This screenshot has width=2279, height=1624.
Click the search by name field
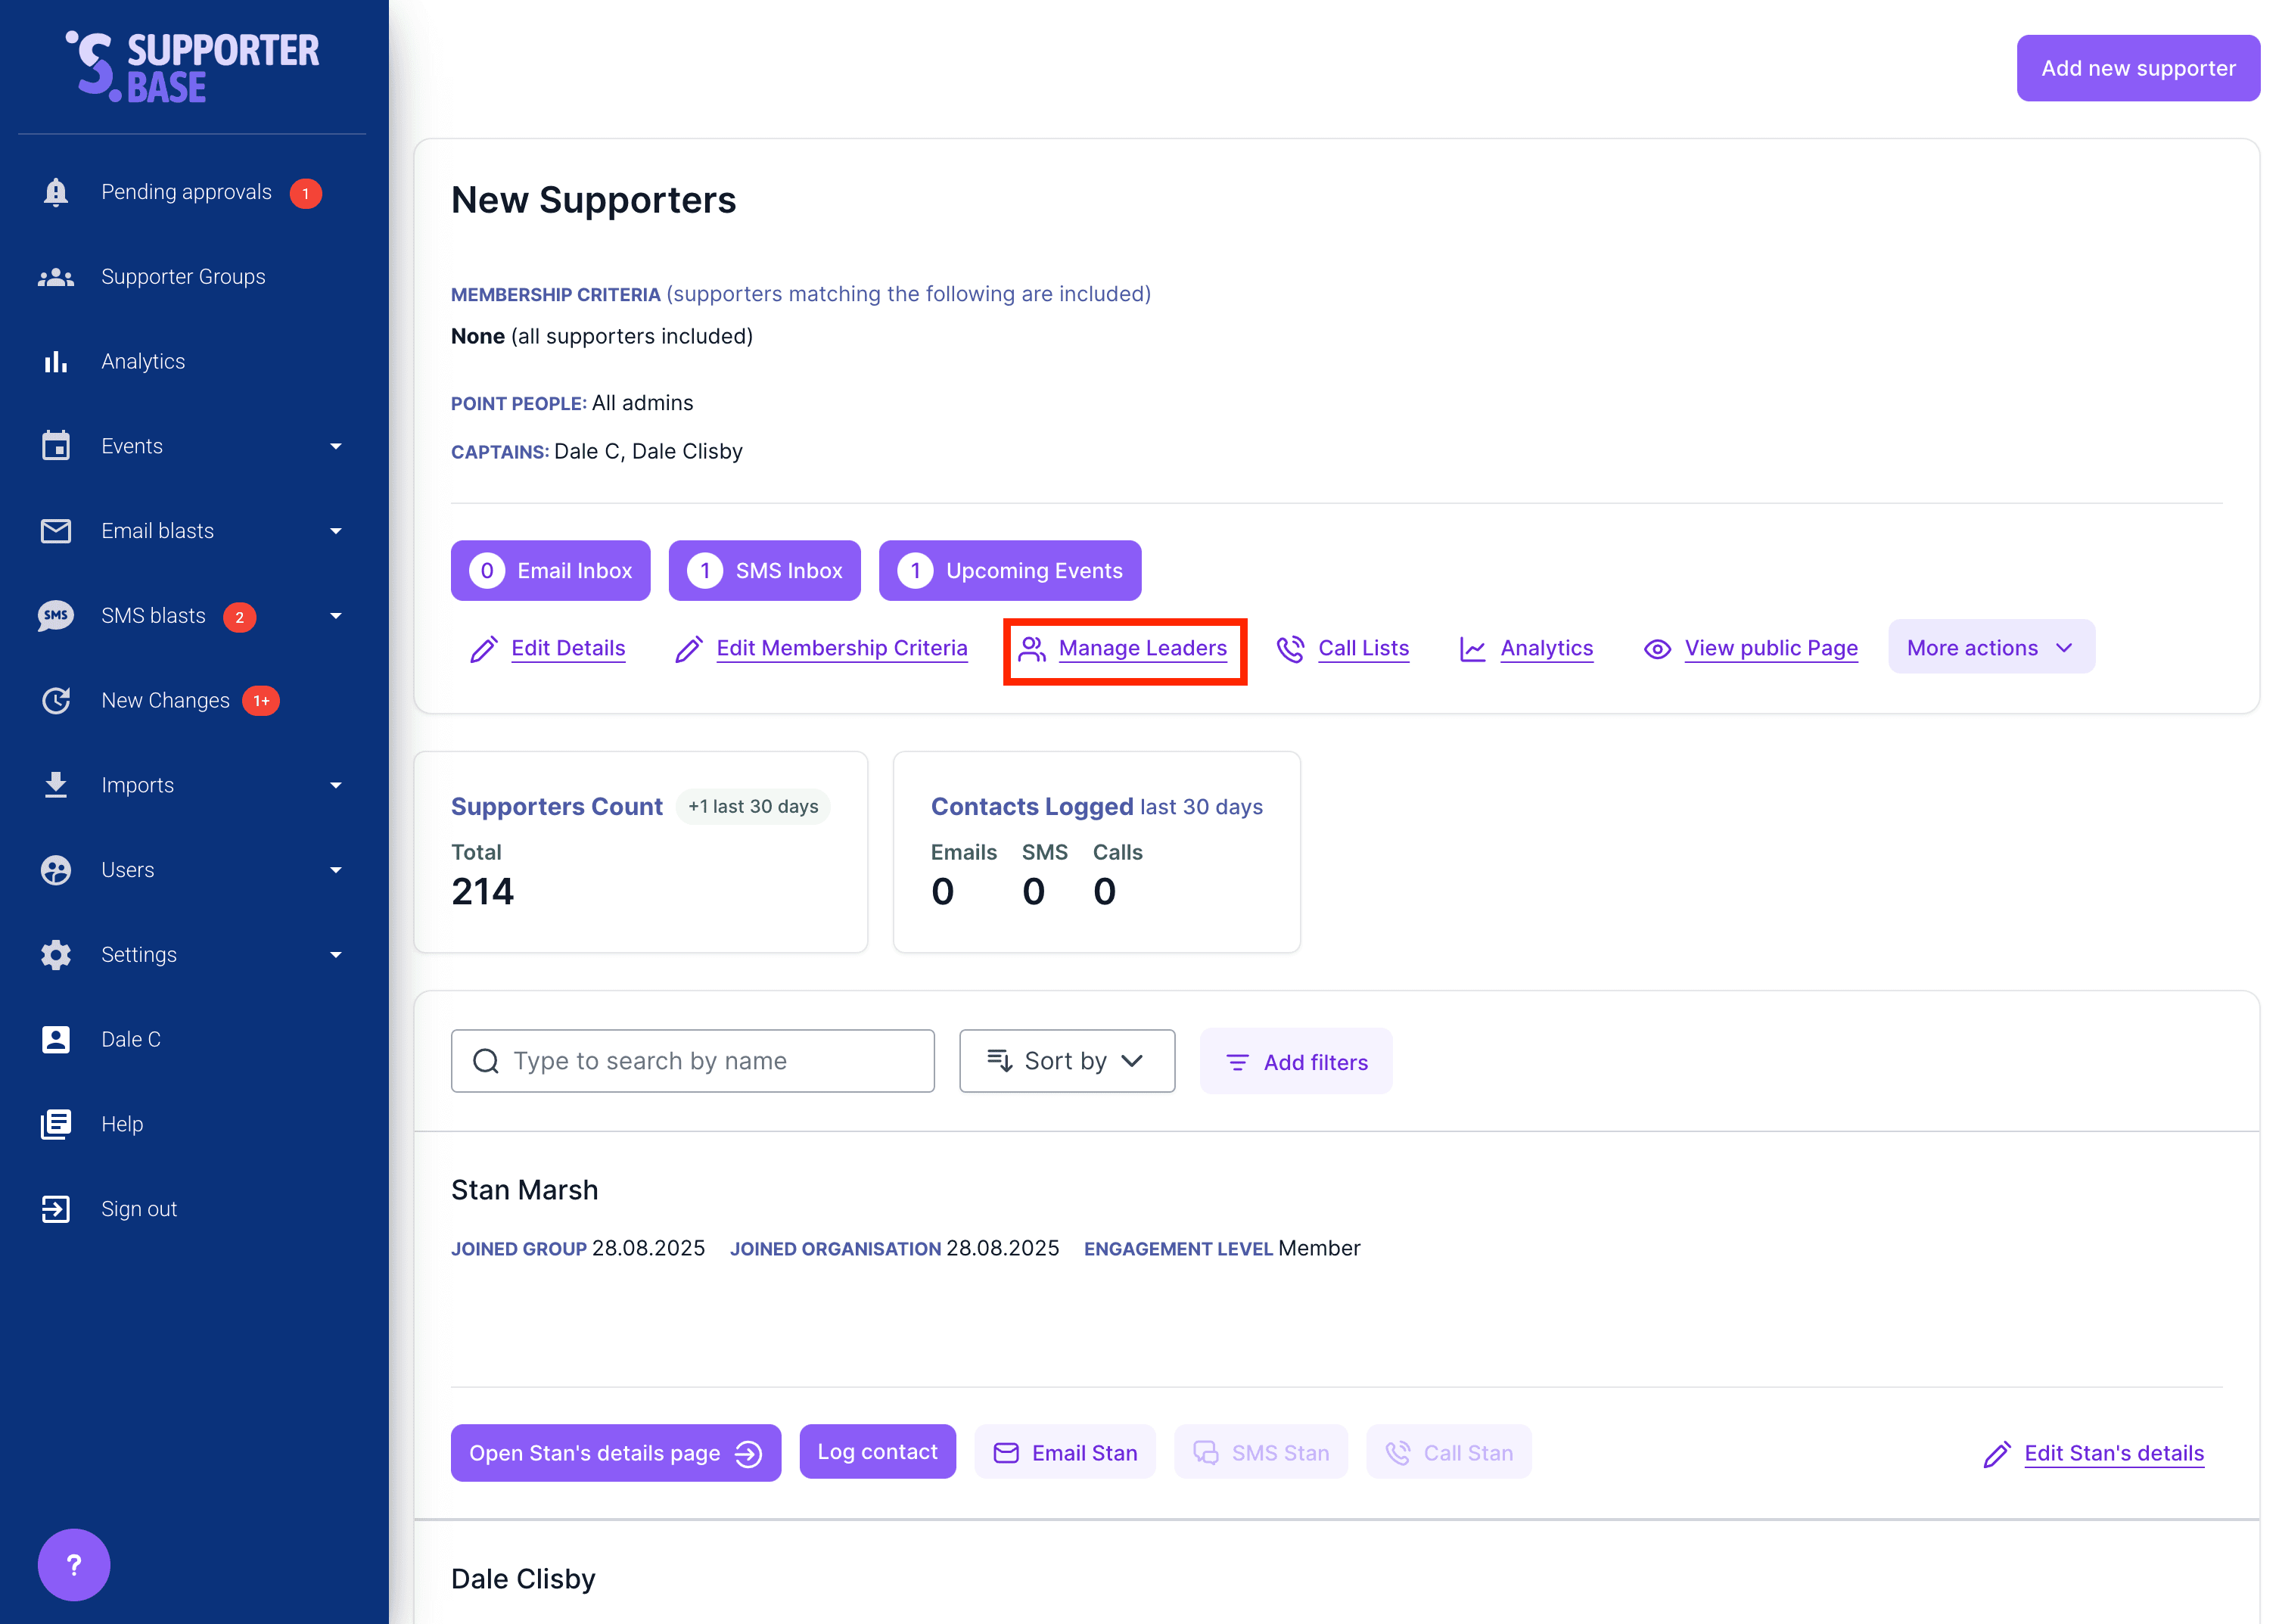pos(692,1061)
